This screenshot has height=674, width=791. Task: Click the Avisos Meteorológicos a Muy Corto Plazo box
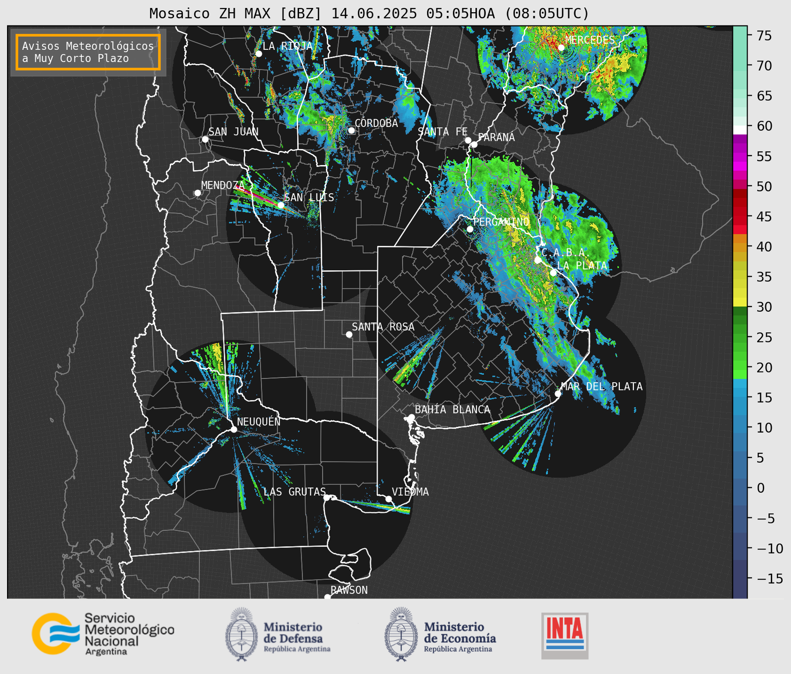tap(88, 52)
